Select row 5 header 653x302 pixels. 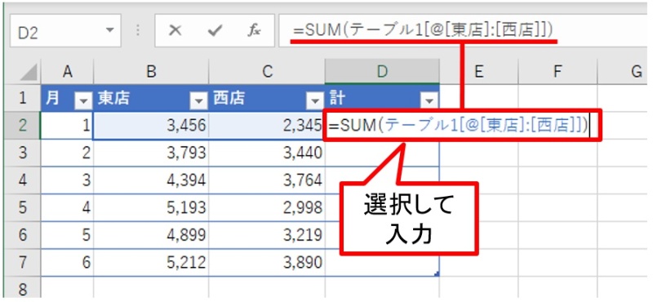23,208
